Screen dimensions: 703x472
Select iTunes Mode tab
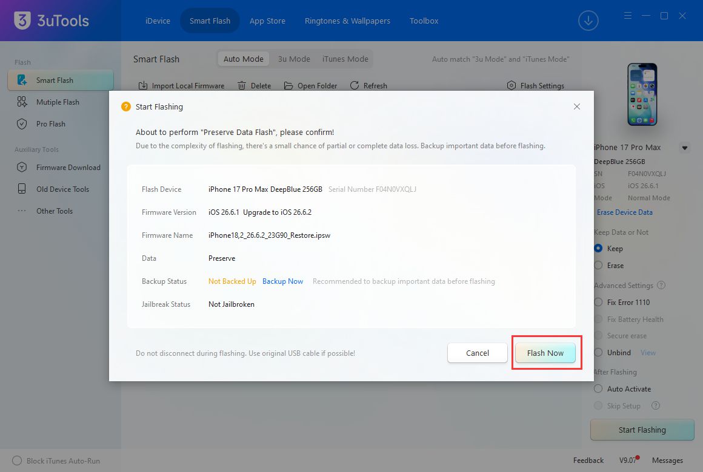345,59
